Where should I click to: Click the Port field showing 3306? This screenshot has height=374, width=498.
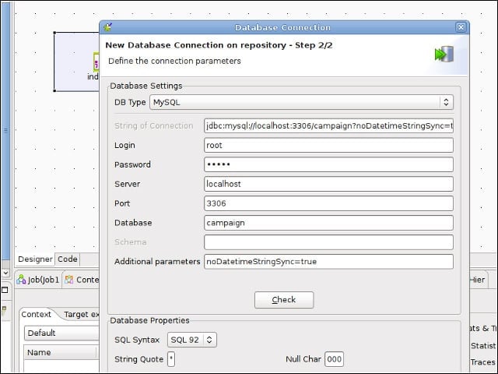click(328, 203)
